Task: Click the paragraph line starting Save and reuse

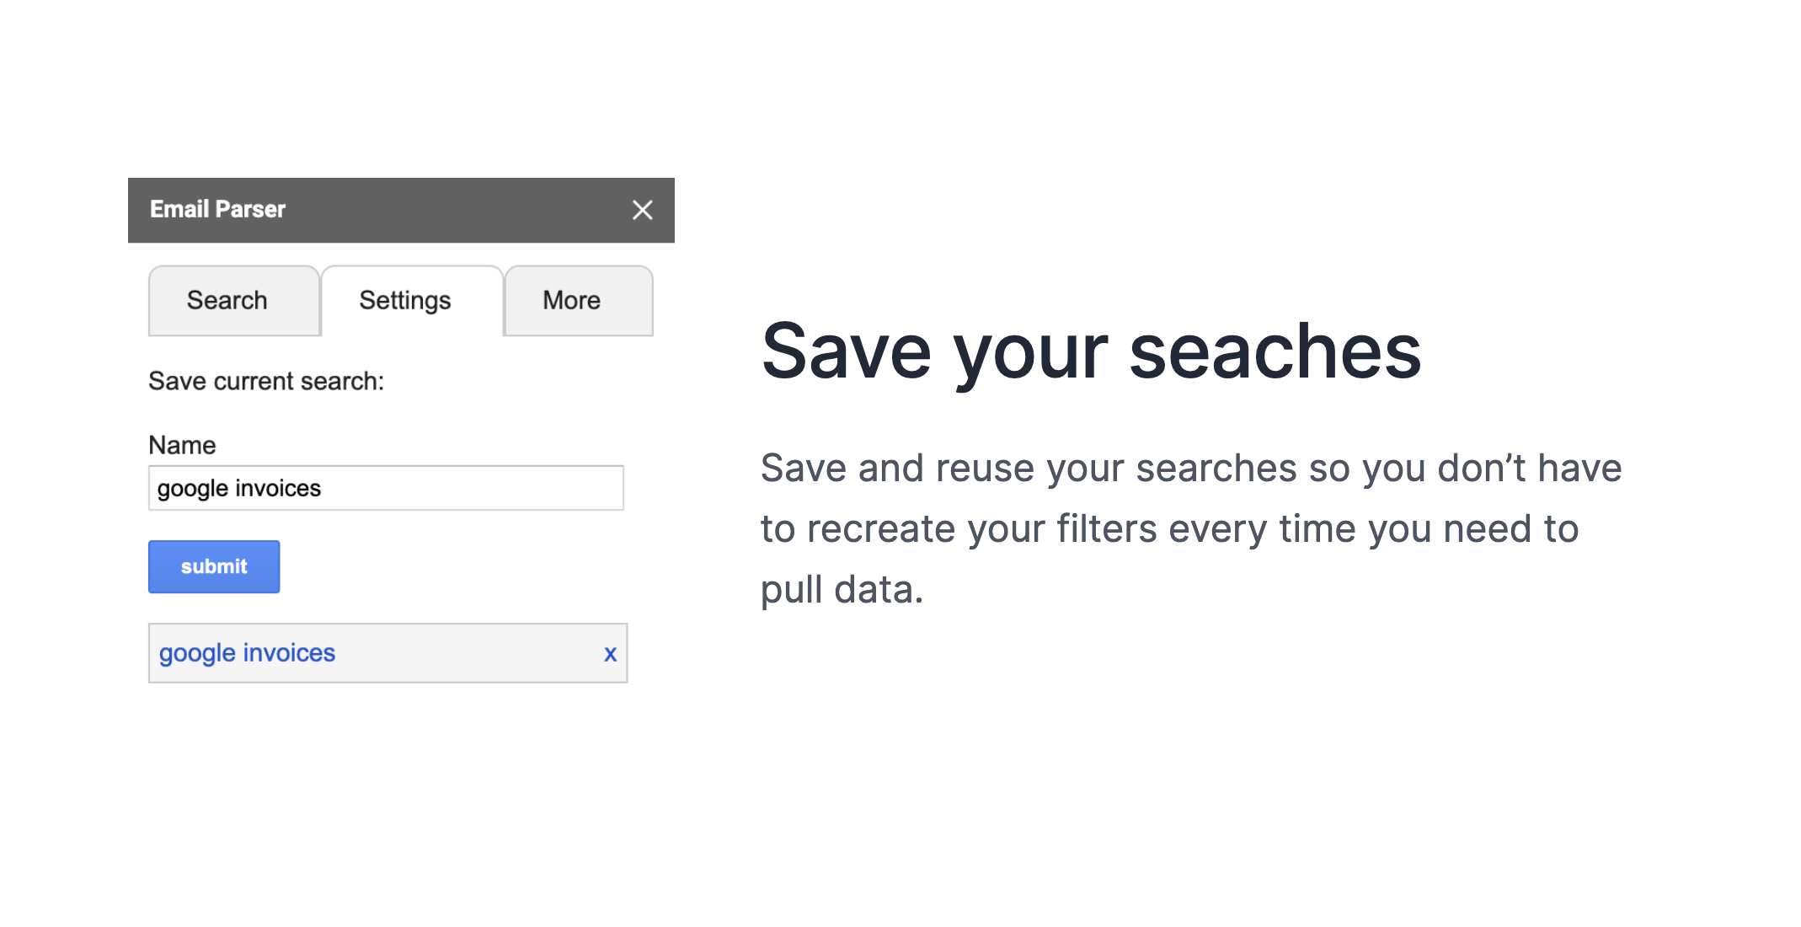Action: click(1191, 469)
